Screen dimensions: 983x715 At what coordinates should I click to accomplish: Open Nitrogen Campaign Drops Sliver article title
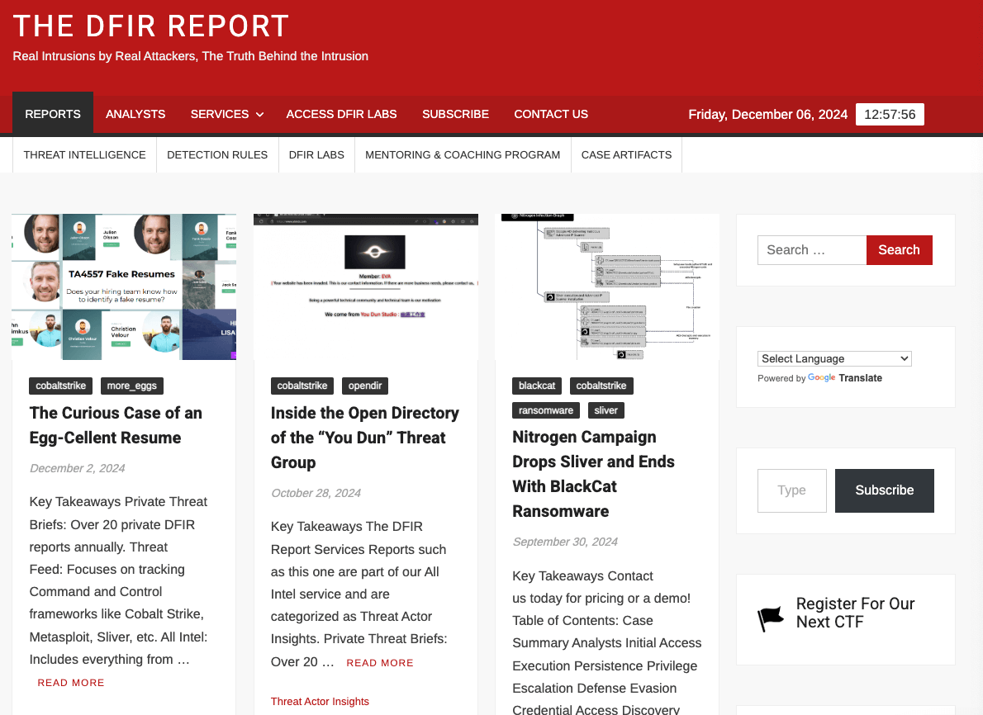593,474
